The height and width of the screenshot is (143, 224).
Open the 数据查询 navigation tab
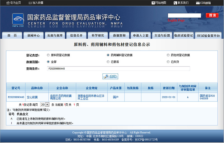click(119, 35)
